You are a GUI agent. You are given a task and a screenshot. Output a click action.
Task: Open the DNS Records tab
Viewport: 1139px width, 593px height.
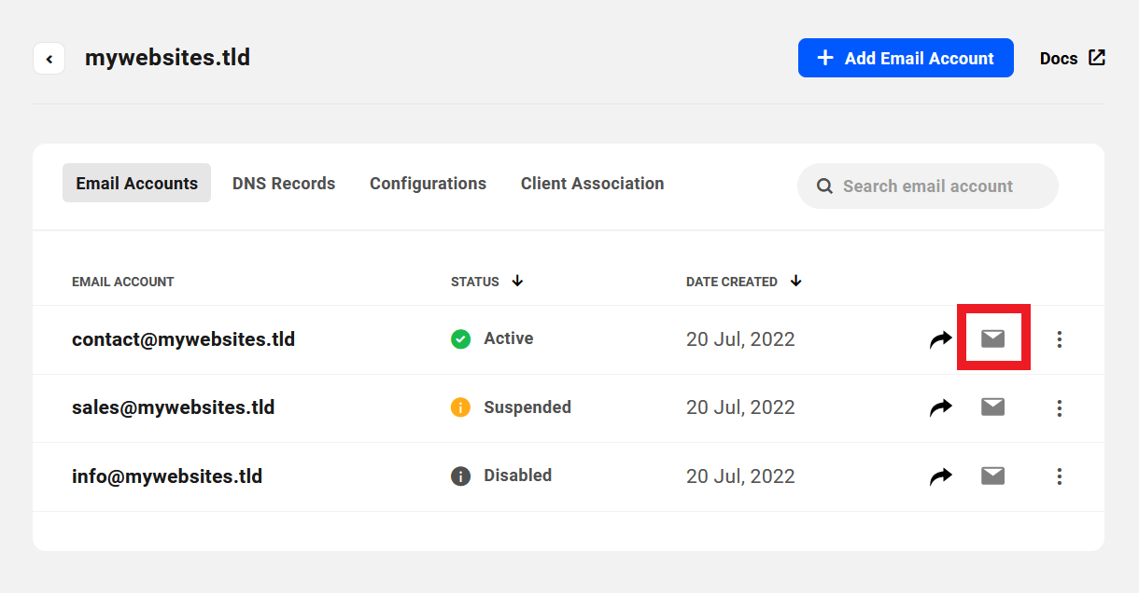(x=284, y=184)
